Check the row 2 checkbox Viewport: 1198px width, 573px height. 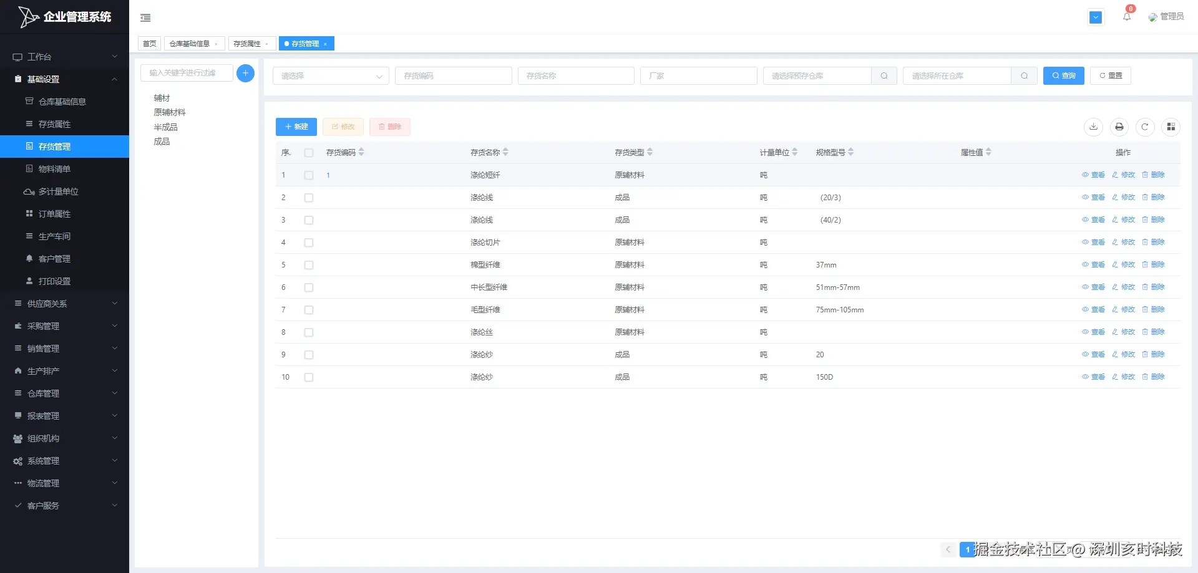309,198
